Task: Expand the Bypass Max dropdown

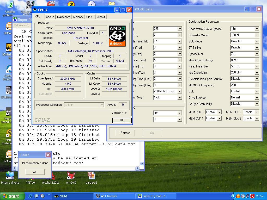Action: point(257,54)
